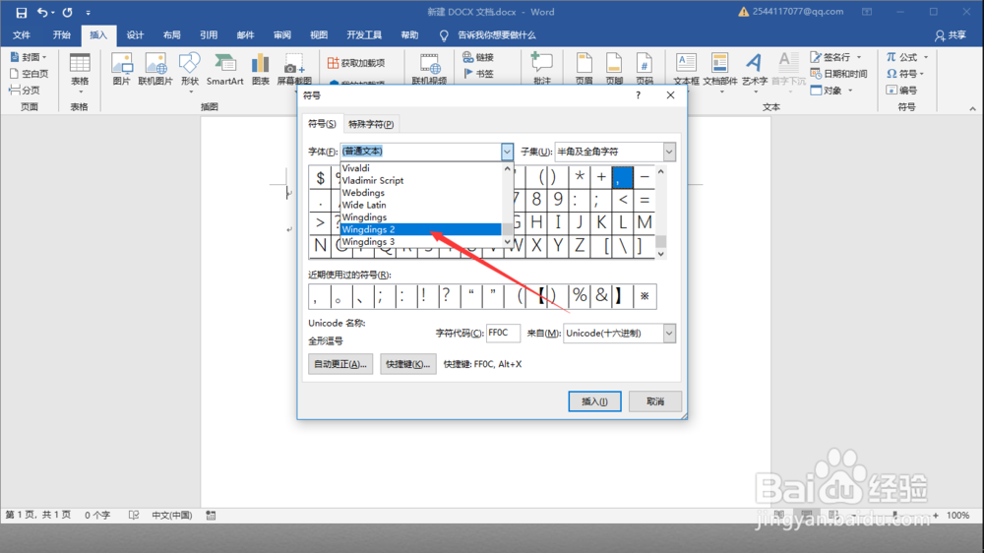The height and width of the screenshot is (553, 984).
Task: Insert a chart
Action: coord(261,69)
